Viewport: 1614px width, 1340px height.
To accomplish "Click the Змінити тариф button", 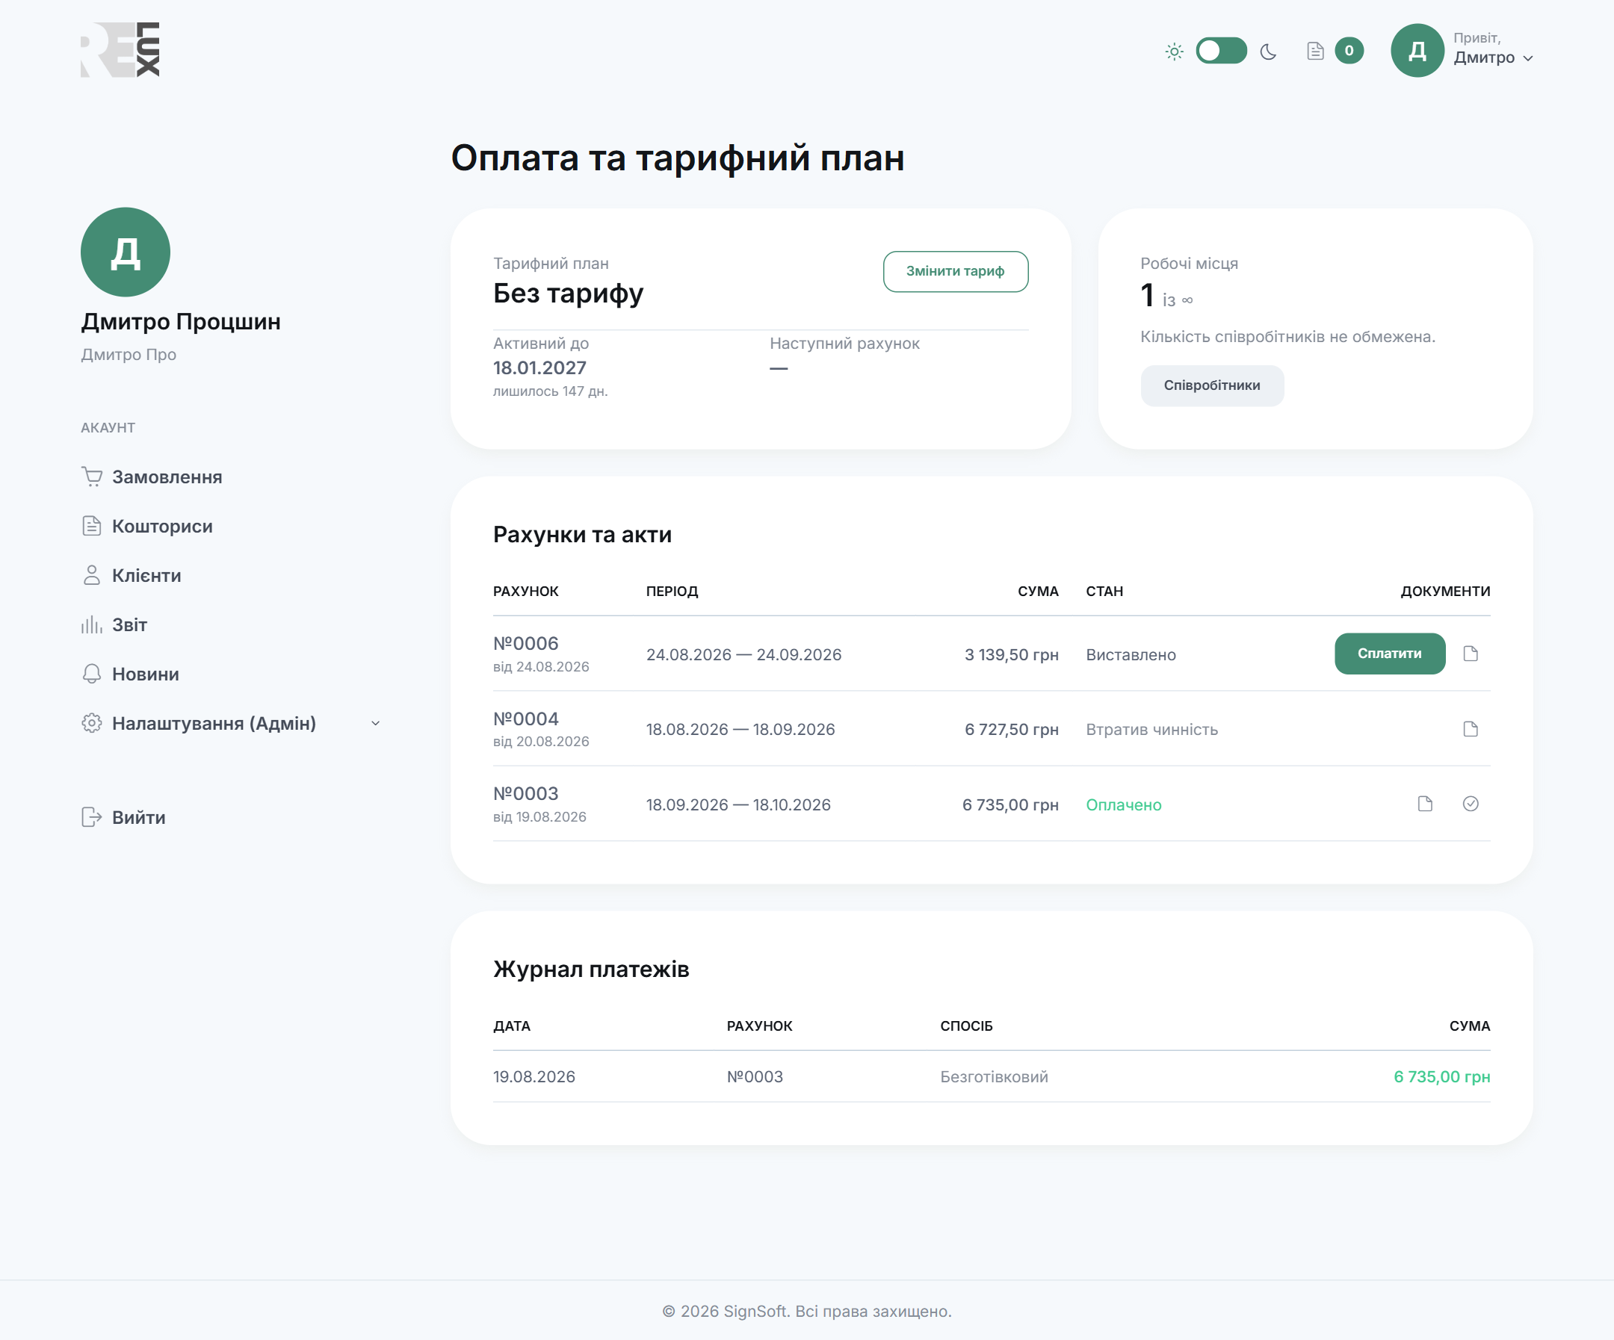I will [x=956, y=271].
